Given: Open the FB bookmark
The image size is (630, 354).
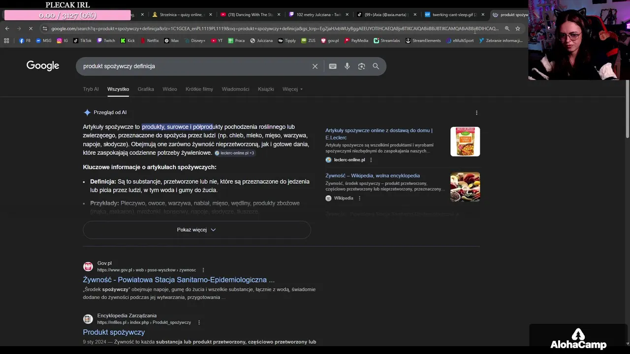Looking at the screenshot, I should [x=25, y=41].
